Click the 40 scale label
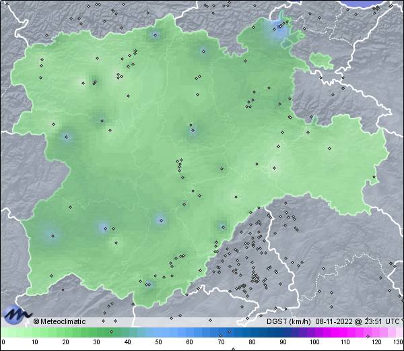Viewport: 404px width, 351px height. (127, 342)
